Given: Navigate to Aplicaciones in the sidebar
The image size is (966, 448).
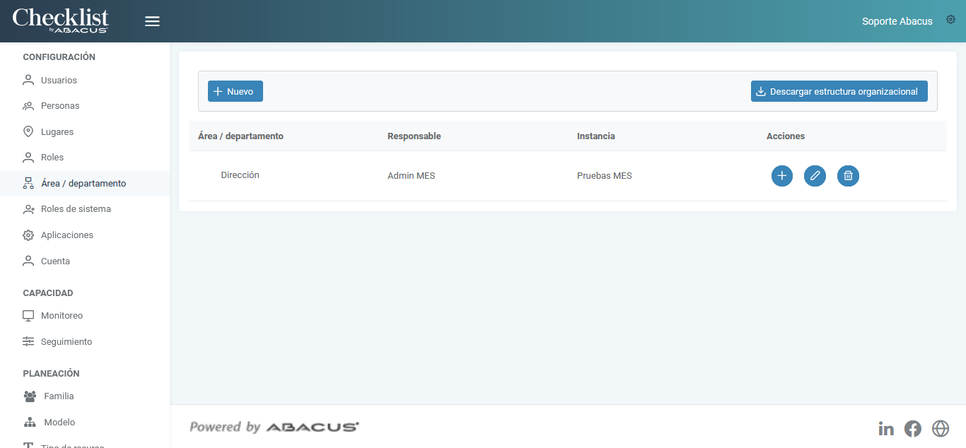Looking at the screenshot, I should point(66,235).
